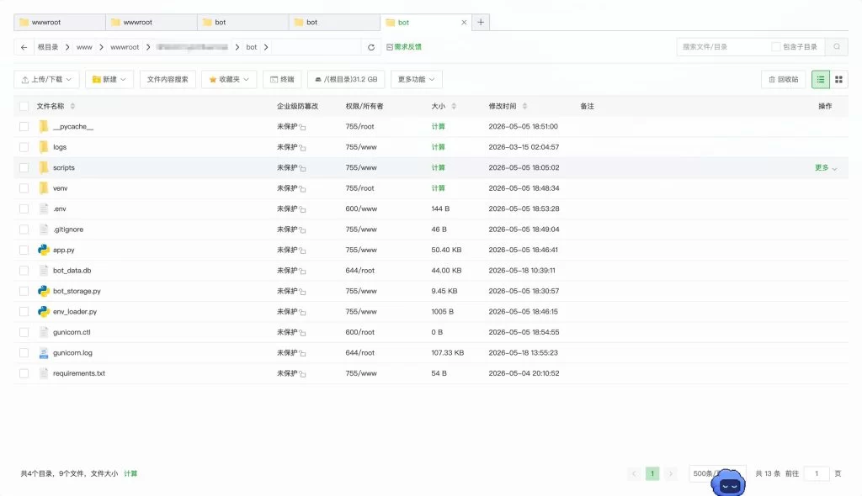Open the 回收站 recycle bin
Screen dimensions: 862x496
coord(783,80)
